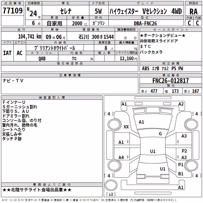Select the ★★北陸サテライト会場出品車★★ notice
The width and height of the screenshot is (203, 203).
[x=37, y=190]
